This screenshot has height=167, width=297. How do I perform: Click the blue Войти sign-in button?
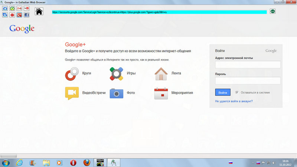coord(223,92)
